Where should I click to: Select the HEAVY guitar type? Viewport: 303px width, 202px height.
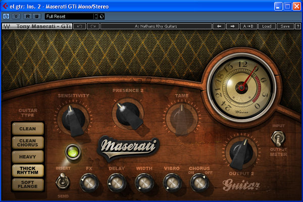(x=28, y=157)
